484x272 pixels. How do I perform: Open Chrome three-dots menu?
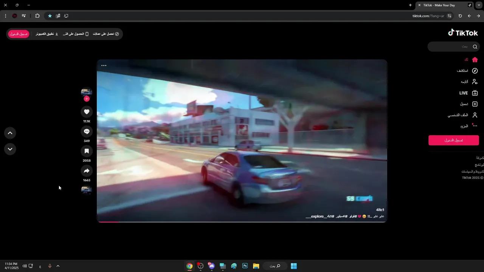click(5, 16)
